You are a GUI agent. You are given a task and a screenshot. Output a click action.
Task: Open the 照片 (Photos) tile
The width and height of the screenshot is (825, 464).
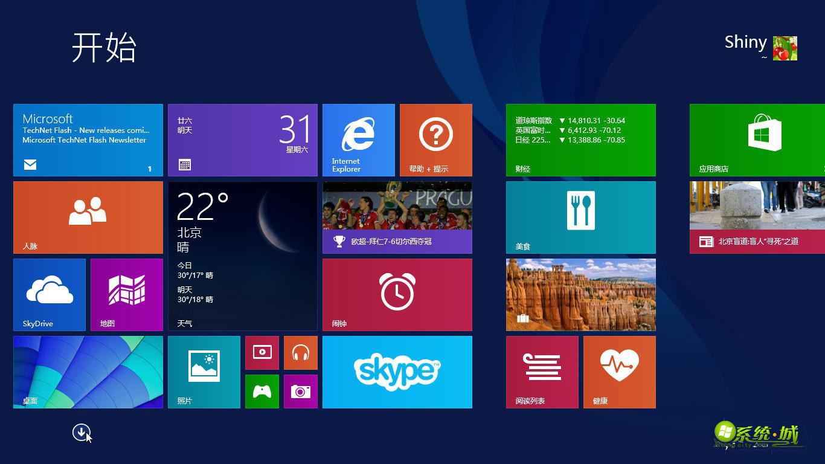(204, 372)
